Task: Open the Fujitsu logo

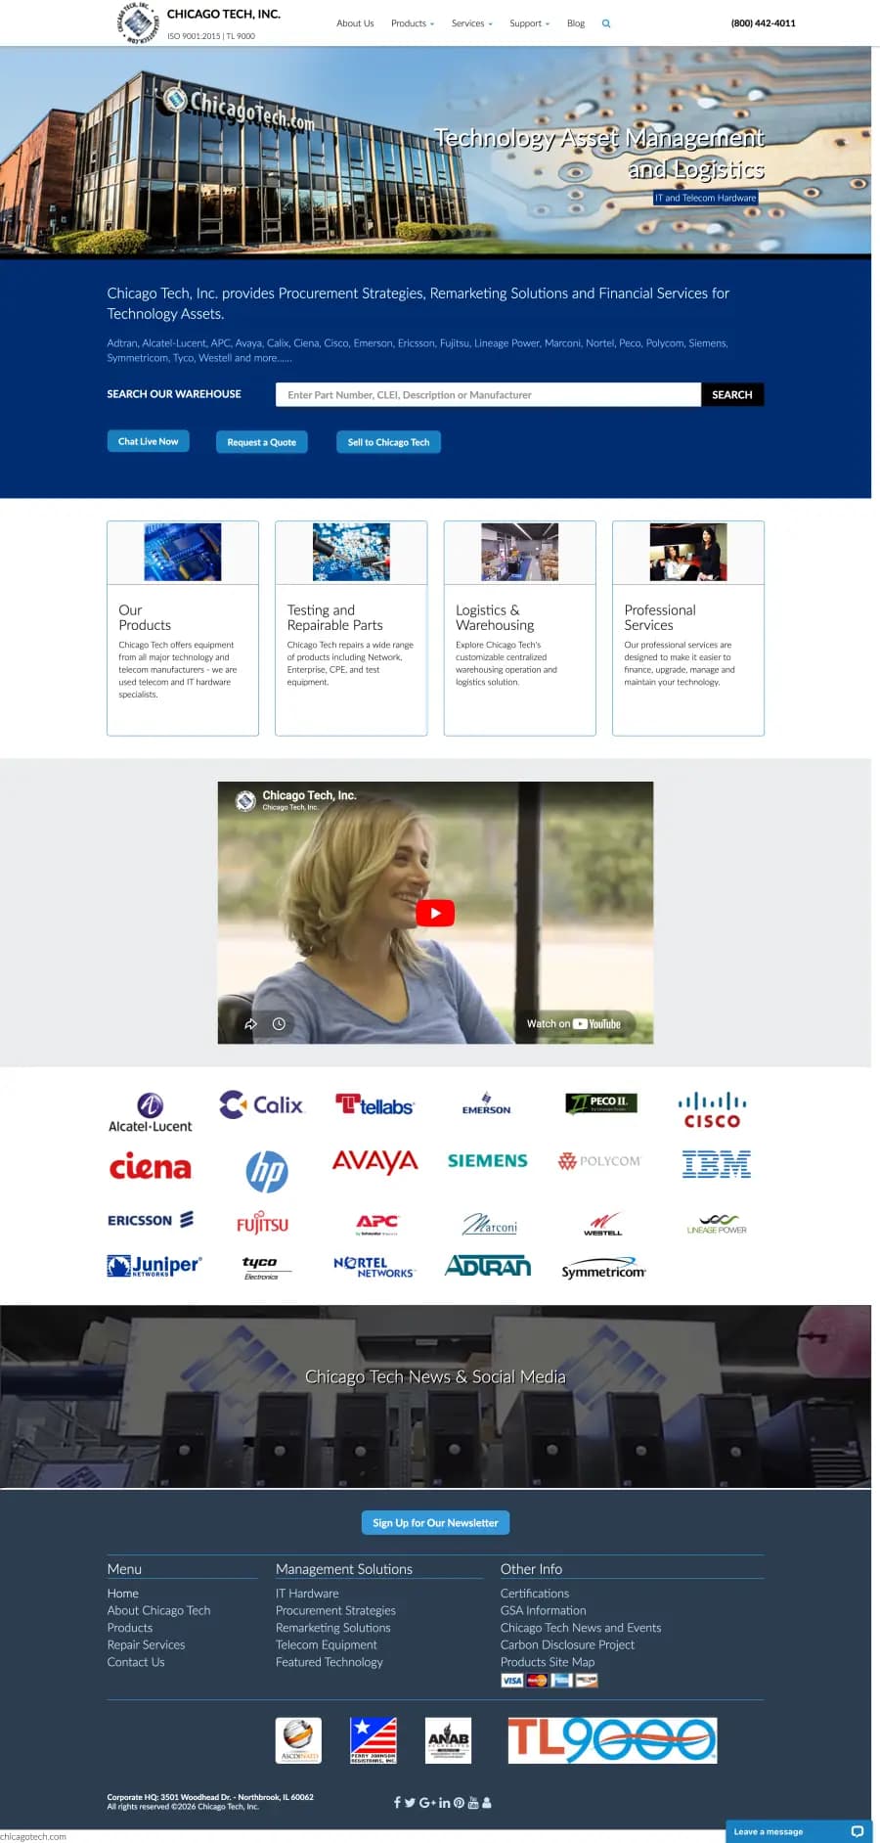Action: [262, 1223]
